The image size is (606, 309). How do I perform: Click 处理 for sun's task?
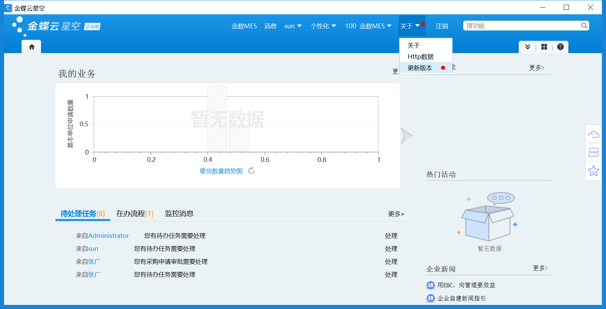coord(391,249)
